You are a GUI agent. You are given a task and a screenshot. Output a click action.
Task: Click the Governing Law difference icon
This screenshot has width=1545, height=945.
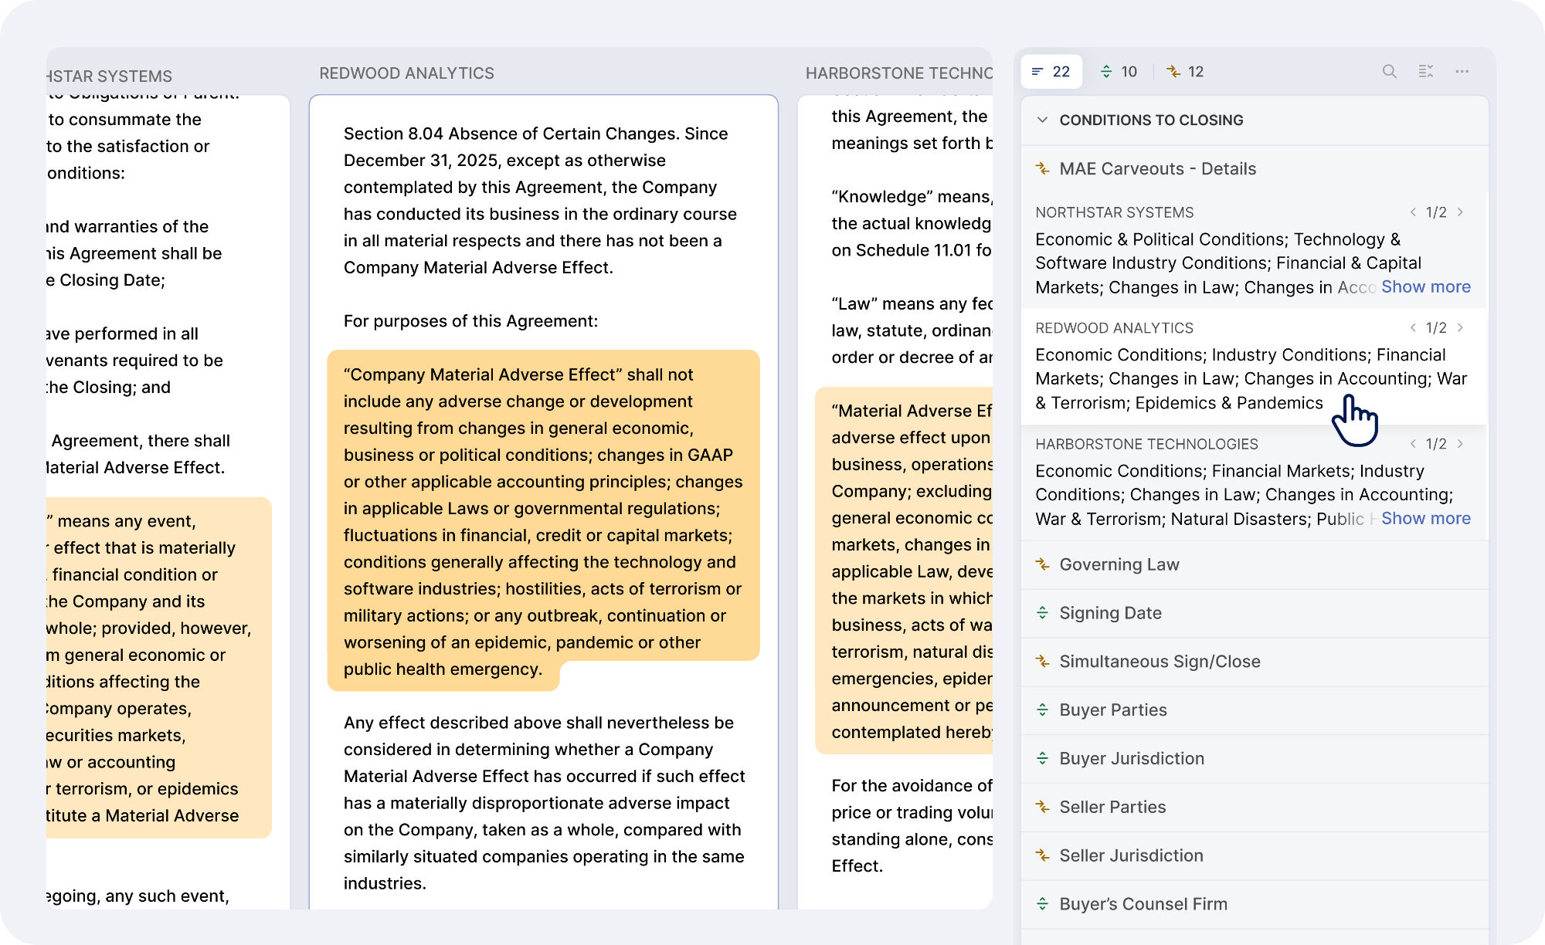pos(1042,564)
